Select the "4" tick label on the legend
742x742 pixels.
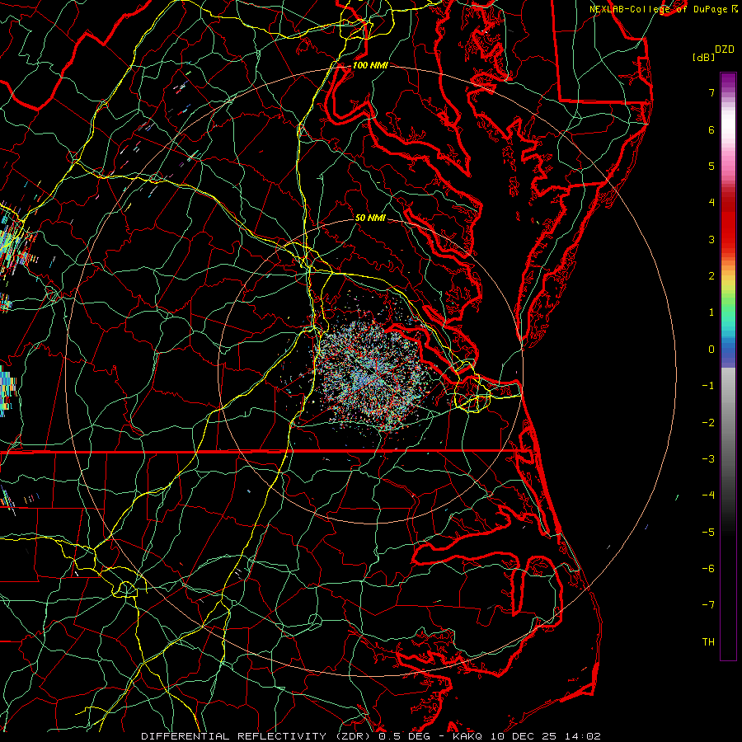(x=711, y=203)
